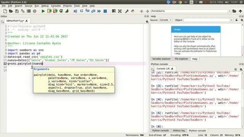
Task: Open the Consoles menu
Action: pos(56,6)
